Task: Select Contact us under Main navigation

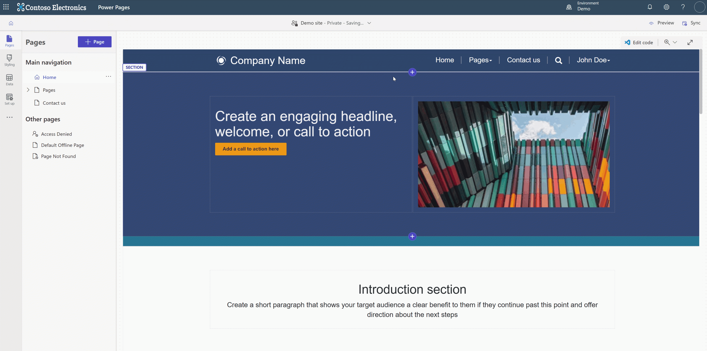Action: (54, 103)
